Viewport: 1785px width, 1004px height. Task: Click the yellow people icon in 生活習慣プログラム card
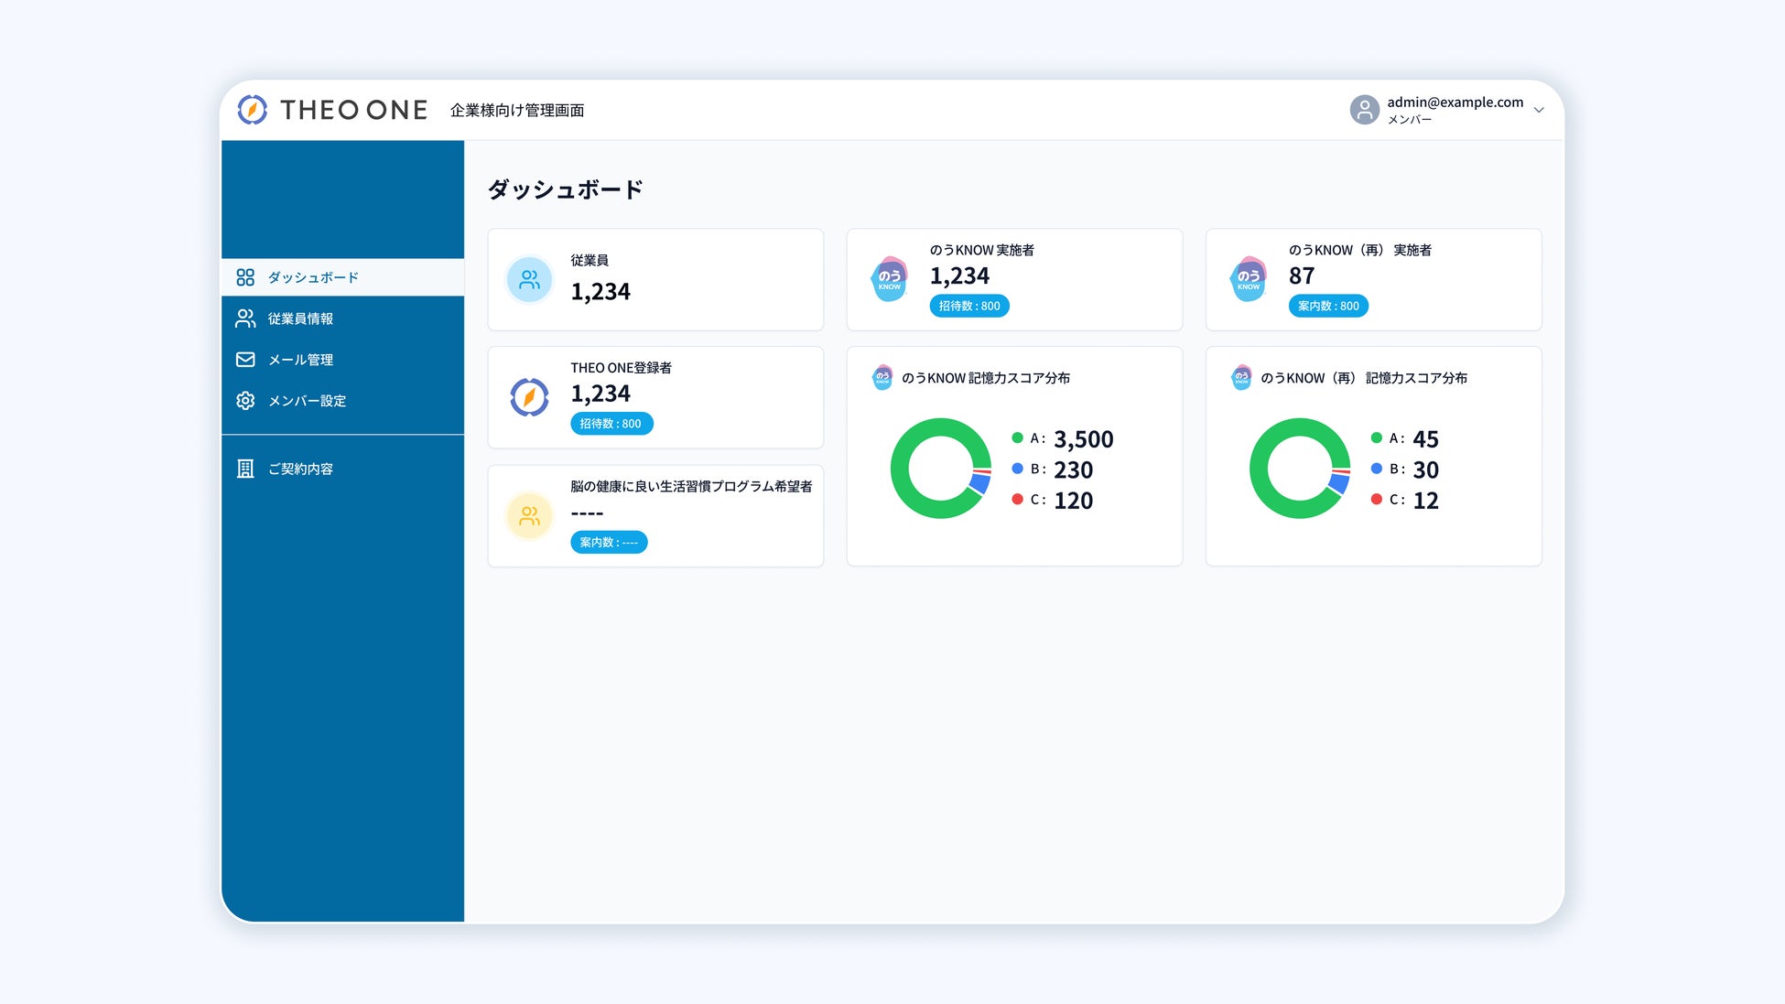tap(530, 516)
